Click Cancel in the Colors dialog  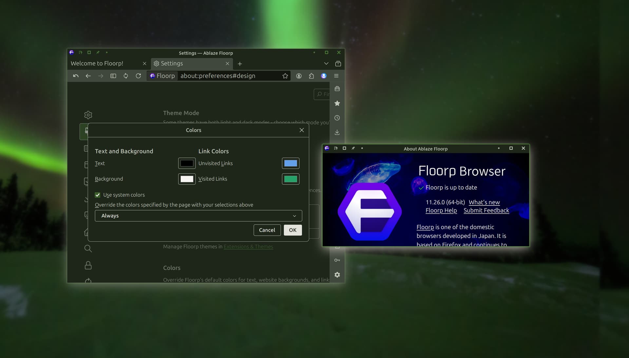tap(267, 230)
